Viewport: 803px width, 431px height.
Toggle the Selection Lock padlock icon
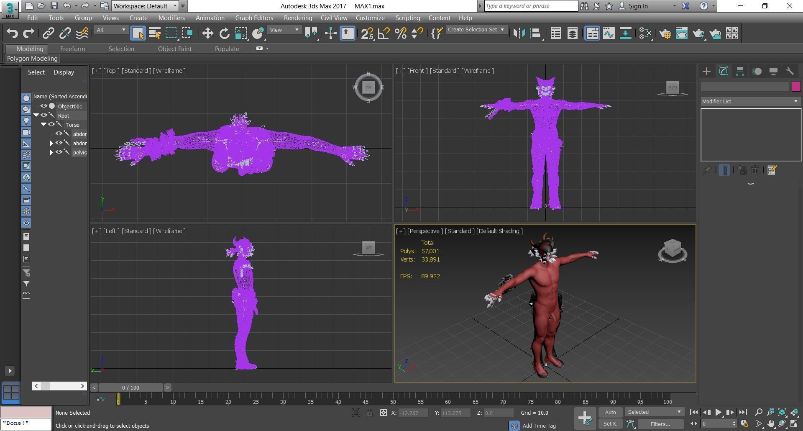tap(370, 413)
